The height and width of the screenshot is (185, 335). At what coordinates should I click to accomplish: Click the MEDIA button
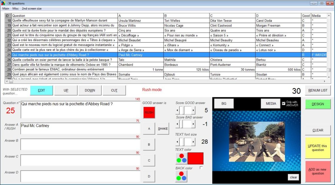[x=271, y=103]
